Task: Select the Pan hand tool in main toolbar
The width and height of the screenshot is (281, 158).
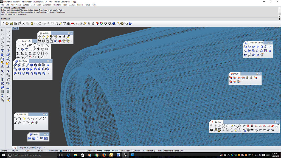Action: point(40,24)
